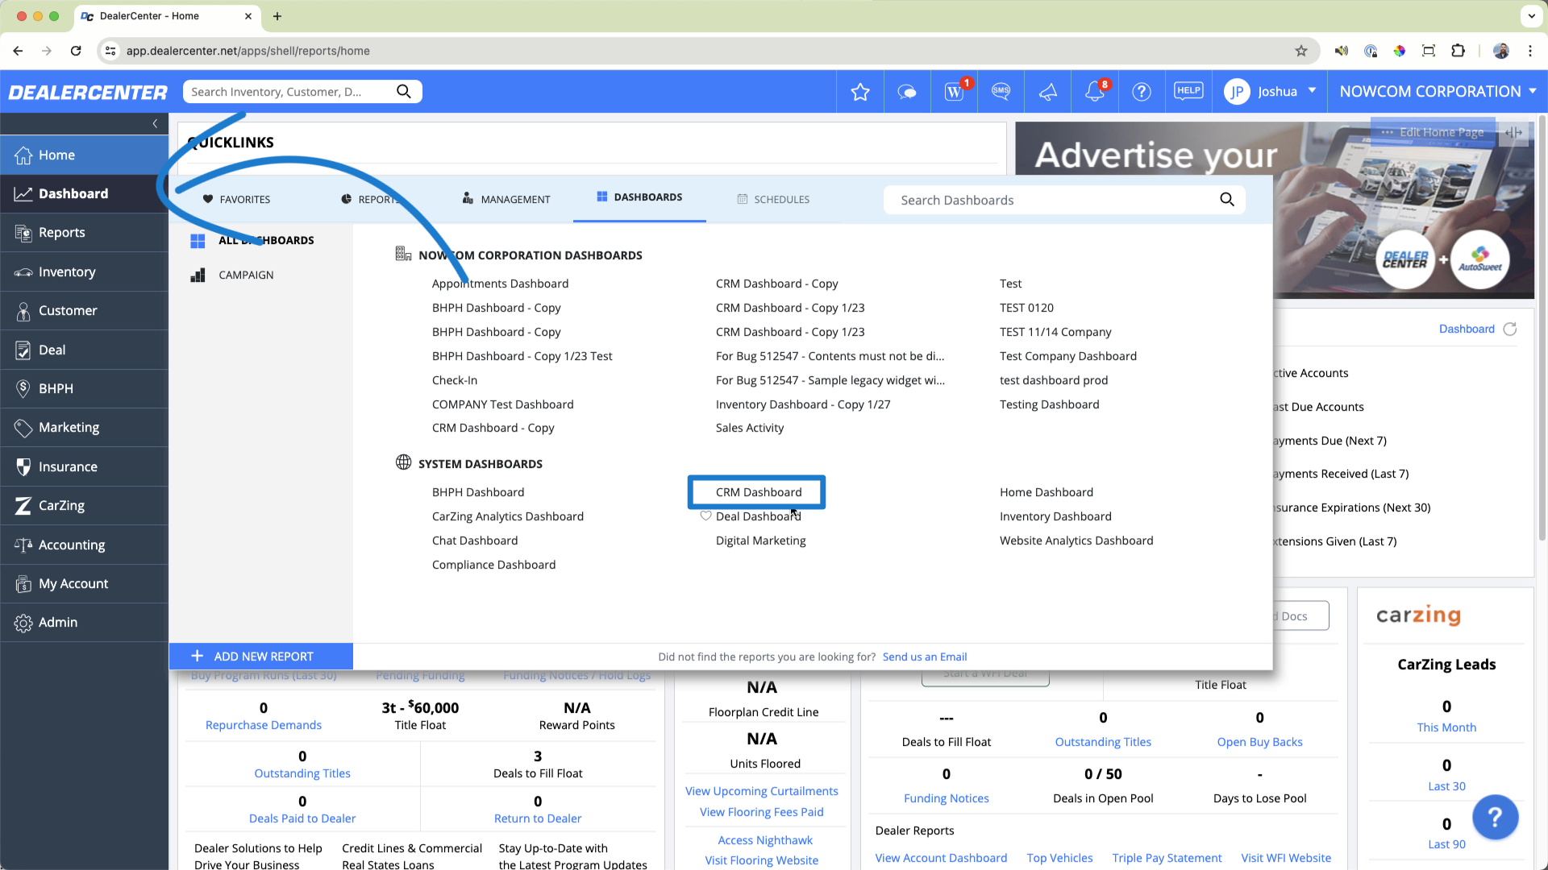Open the CRM Dashboard system dashboard

click(x=758, y=492)
